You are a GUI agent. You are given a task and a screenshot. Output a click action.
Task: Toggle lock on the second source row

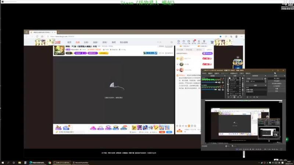pyautogui.click(x=243, y=80)
